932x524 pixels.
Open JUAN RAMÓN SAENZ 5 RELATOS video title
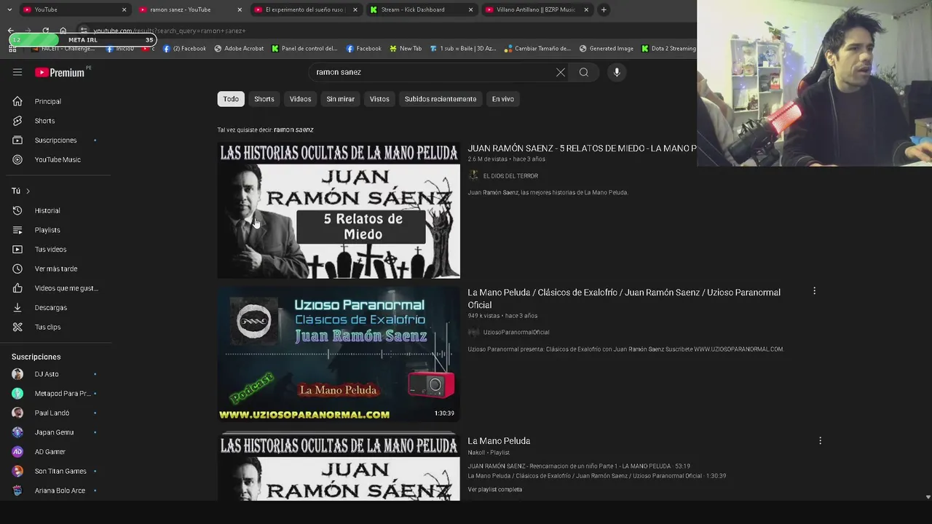point(582,148)
